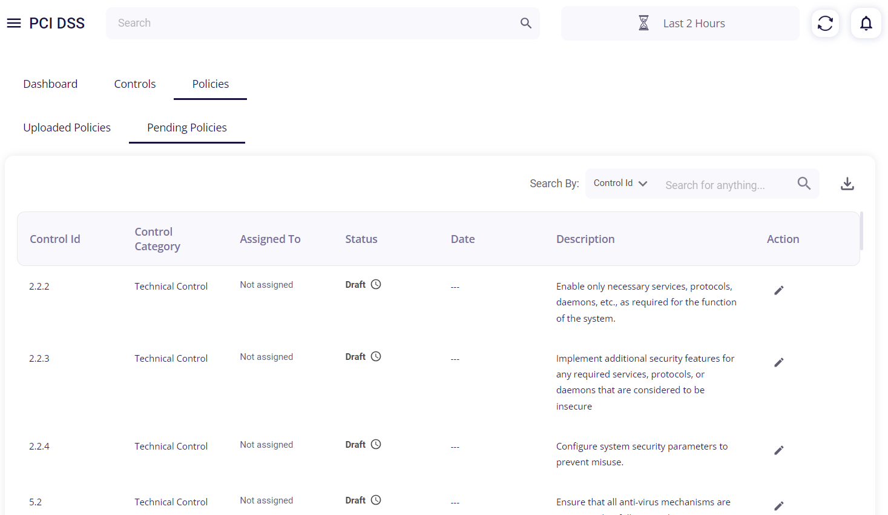Open the Last 2 Hours time selector
The height and width of the screenshot is (515, 888).
coord(680,23)
